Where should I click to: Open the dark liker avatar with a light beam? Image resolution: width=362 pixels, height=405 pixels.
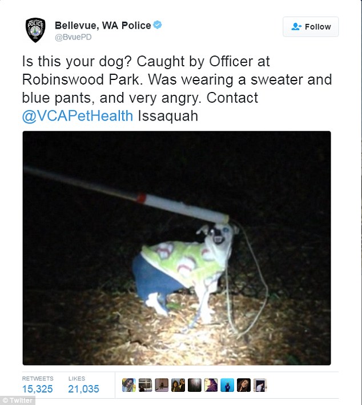pyautogui.click(x=195, y=385)
